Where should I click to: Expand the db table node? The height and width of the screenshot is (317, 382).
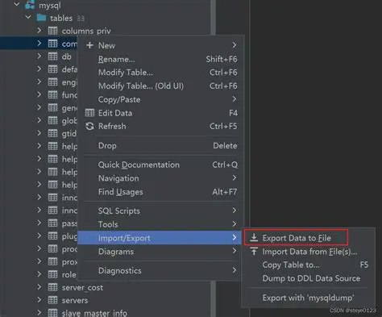39,56
